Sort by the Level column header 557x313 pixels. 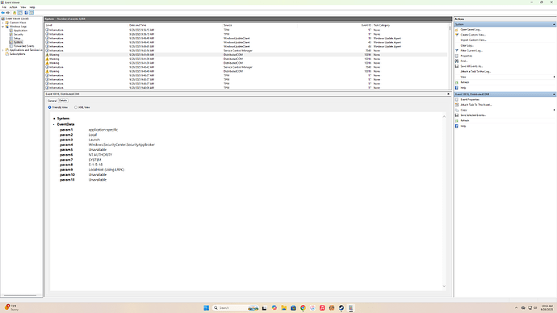click(x=86, y=25)
